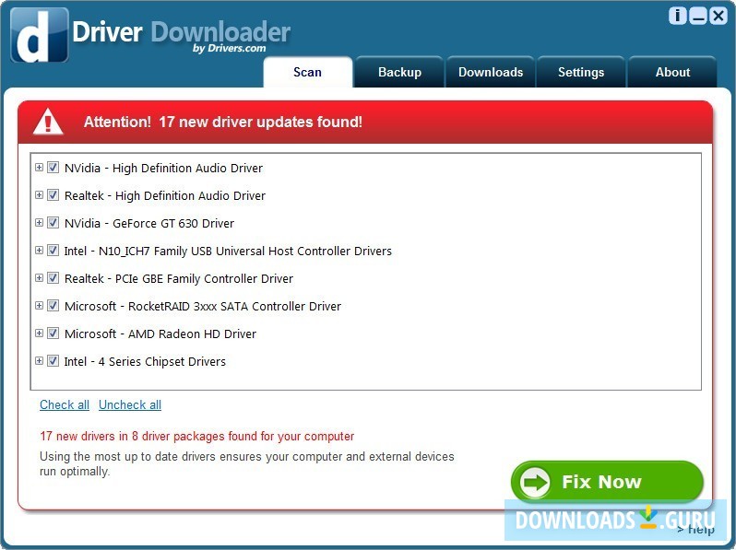Expand Intel 4 Series Chipset Drivers entry
Viewport: 736px width, 550px height.
point(39,361)
